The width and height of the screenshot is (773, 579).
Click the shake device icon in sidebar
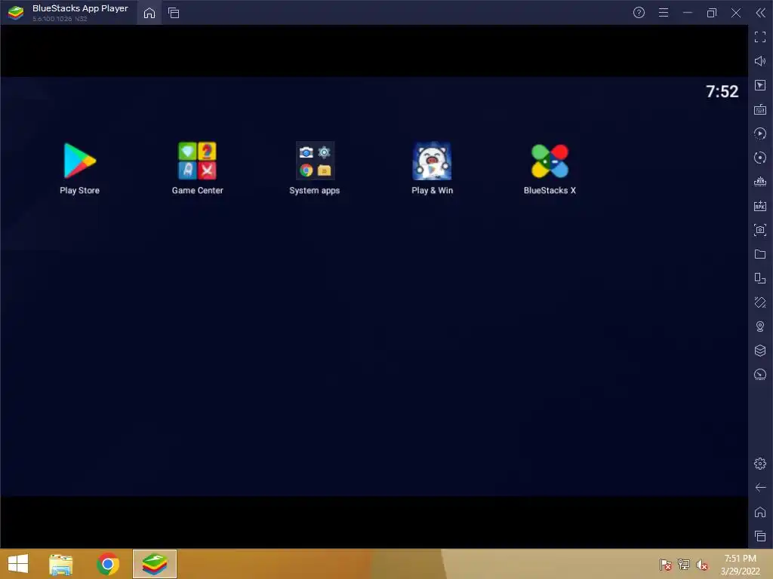coord(760,302)
